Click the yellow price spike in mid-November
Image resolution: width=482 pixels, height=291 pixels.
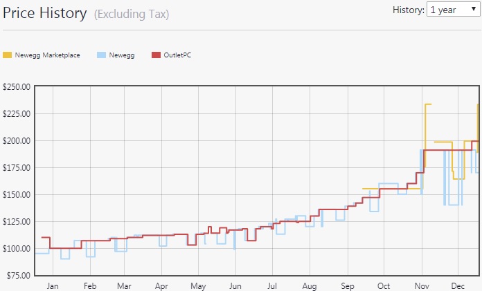(427, 104)
